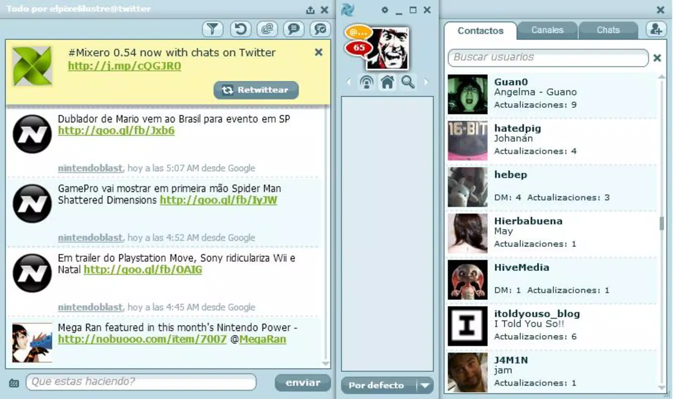Click the timeline scrollbar down arrow
This screenshot has width=673, height=399.
pos(326,364)
